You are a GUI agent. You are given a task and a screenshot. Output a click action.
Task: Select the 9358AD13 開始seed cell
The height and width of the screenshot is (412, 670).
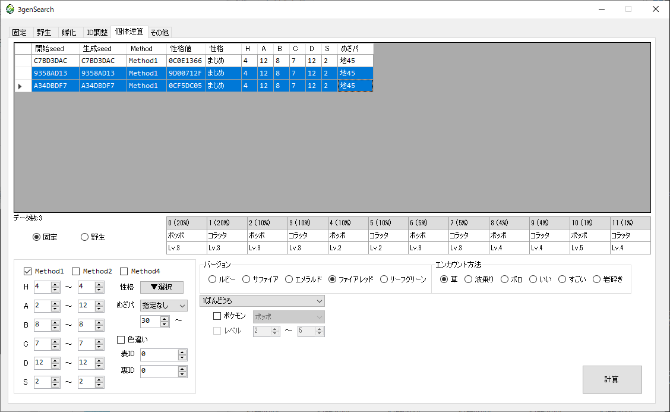pyautogui.click(x=56, y=73)
